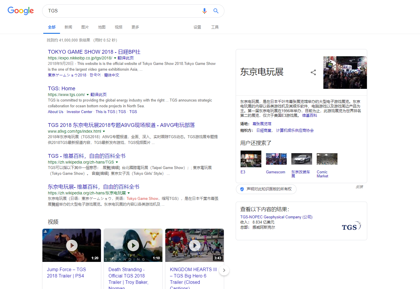Screen dimensions: 420x289
Task: Click the Google logo
Action: pos(20,11)
